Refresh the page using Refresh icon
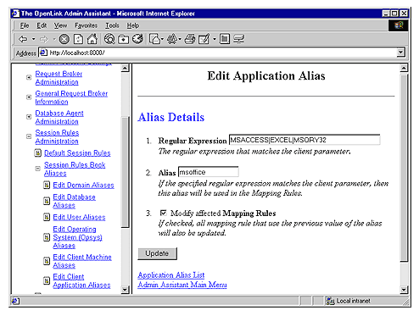This screenshot has width=419, height=316. pos(78,39)
